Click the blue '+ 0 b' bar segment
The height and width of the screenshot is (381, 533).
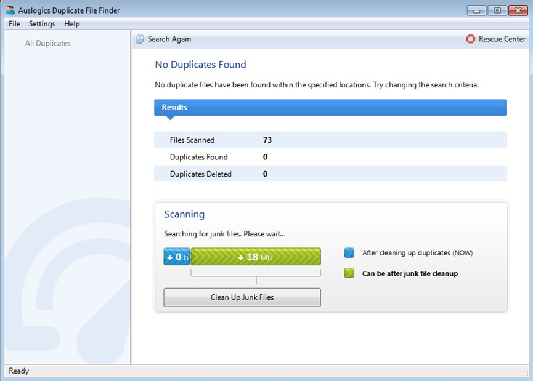pyautogui.click(x=177, y=257)
